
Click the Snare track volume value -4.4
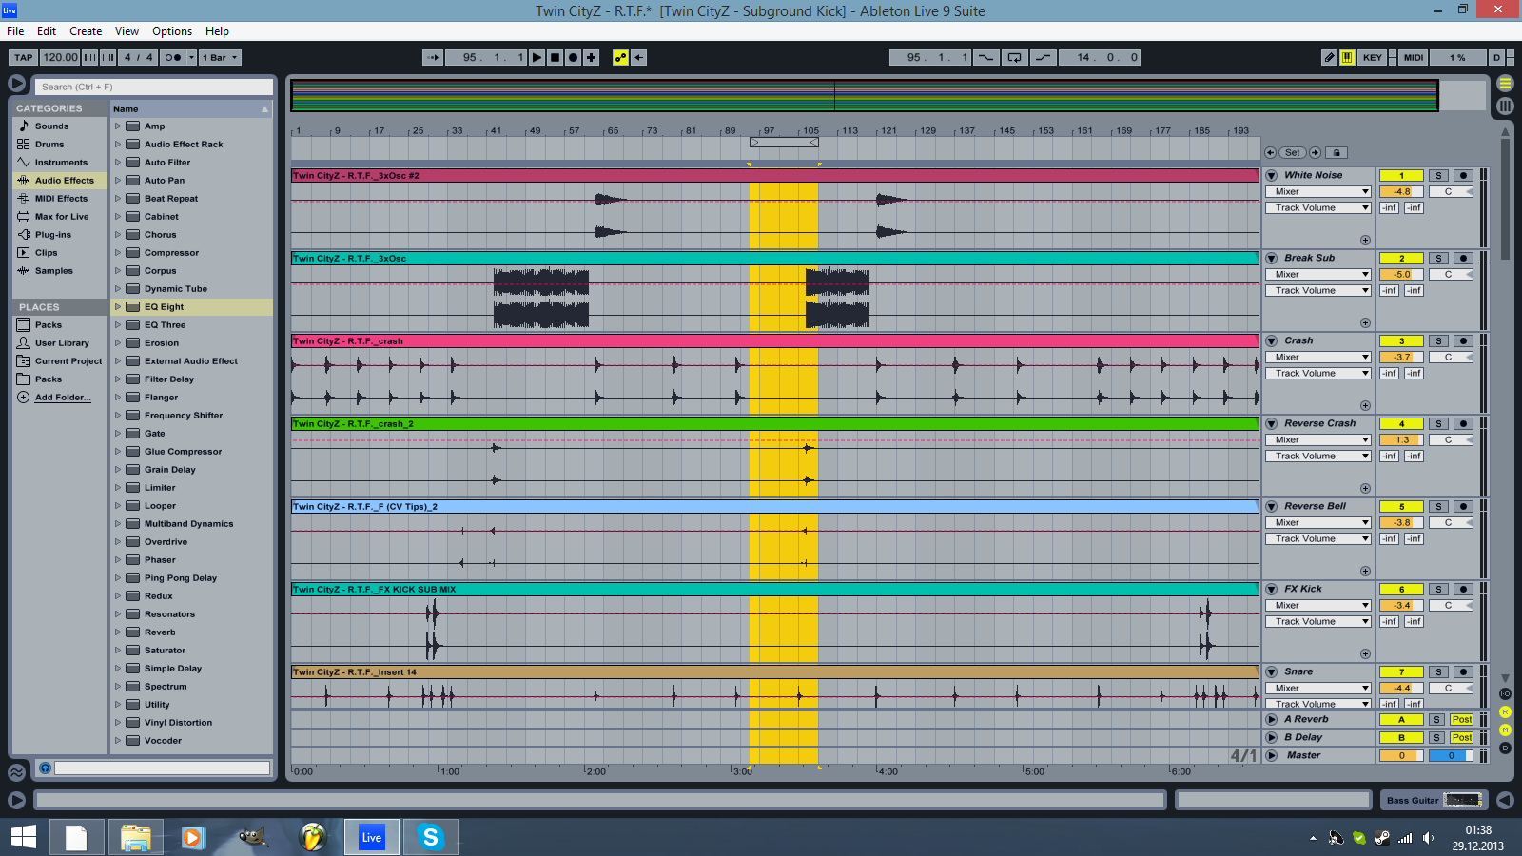tap(1401, 689)
